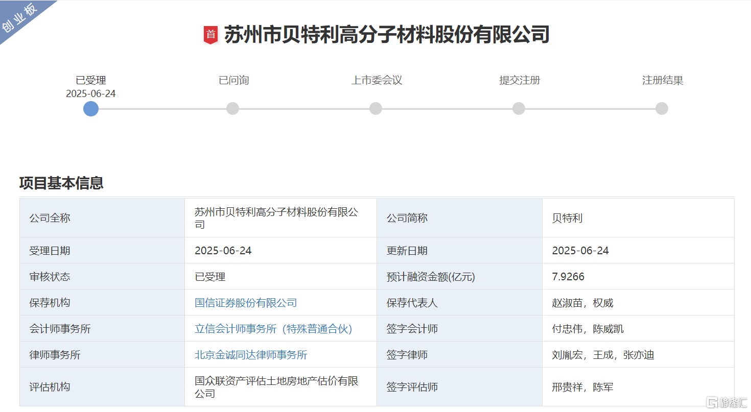
Task: Click the 签字律师 label cell
Action: tap(459, 355)
